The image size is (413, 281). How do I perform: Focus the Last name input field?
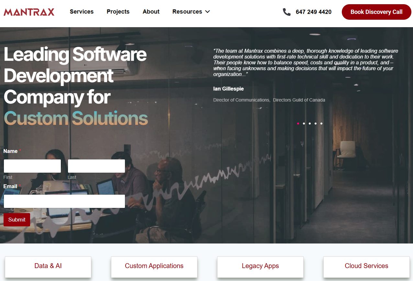[x=96, y=166]
